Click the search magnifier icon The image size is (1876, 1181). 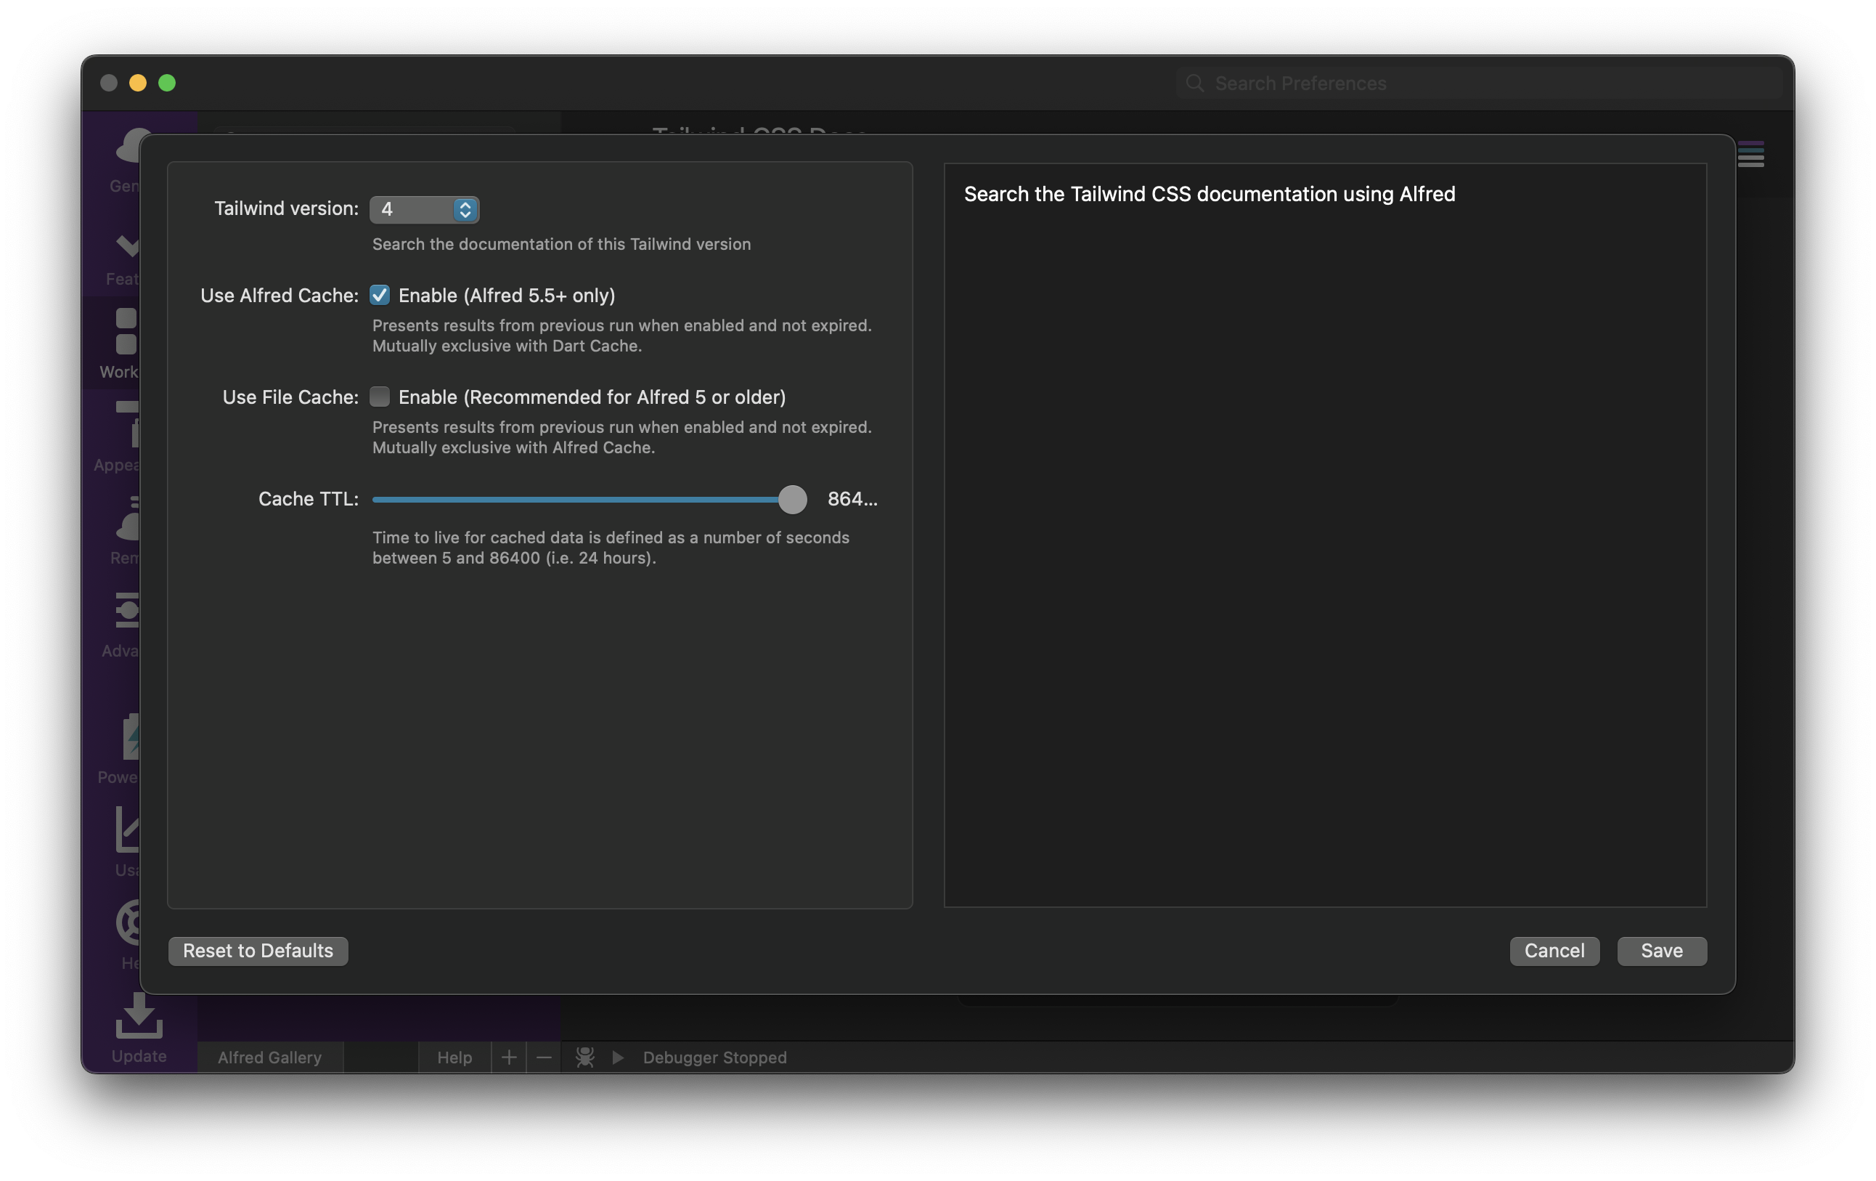click(x=1194, y=84)
